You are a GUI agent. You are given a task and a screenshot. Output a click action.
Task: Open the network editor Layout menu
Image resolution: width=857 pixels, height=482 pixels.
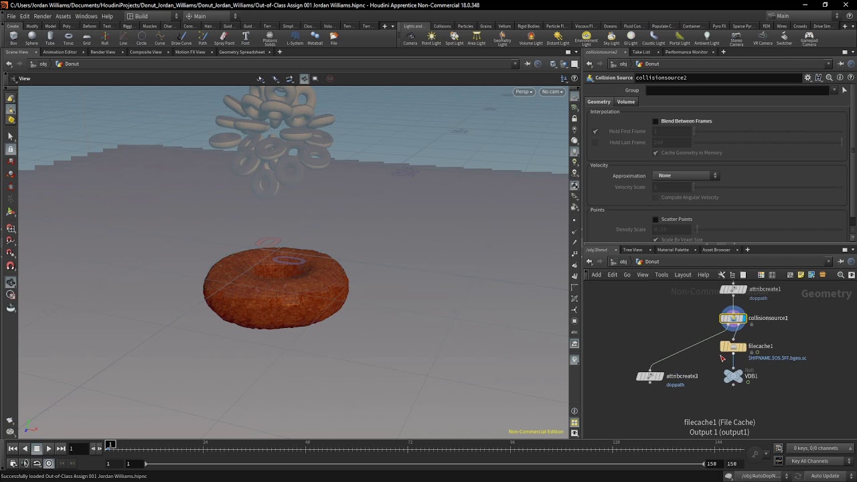[683, 275]
